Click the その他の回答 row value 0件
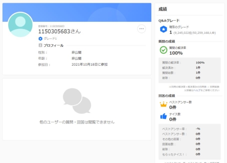Screen dimensions: 227x163 coord(198,139)
